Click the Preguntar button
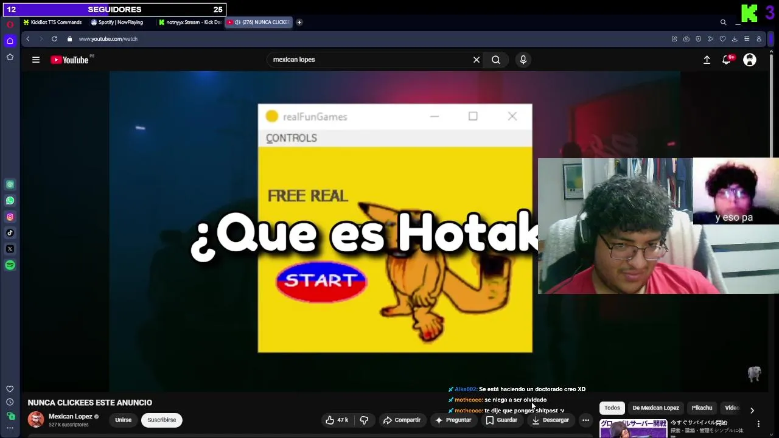This screenshot has height=438, width=779. click(453, 420)
